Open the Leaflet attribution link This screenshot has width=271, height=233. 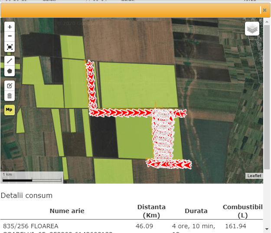point(254,175)
